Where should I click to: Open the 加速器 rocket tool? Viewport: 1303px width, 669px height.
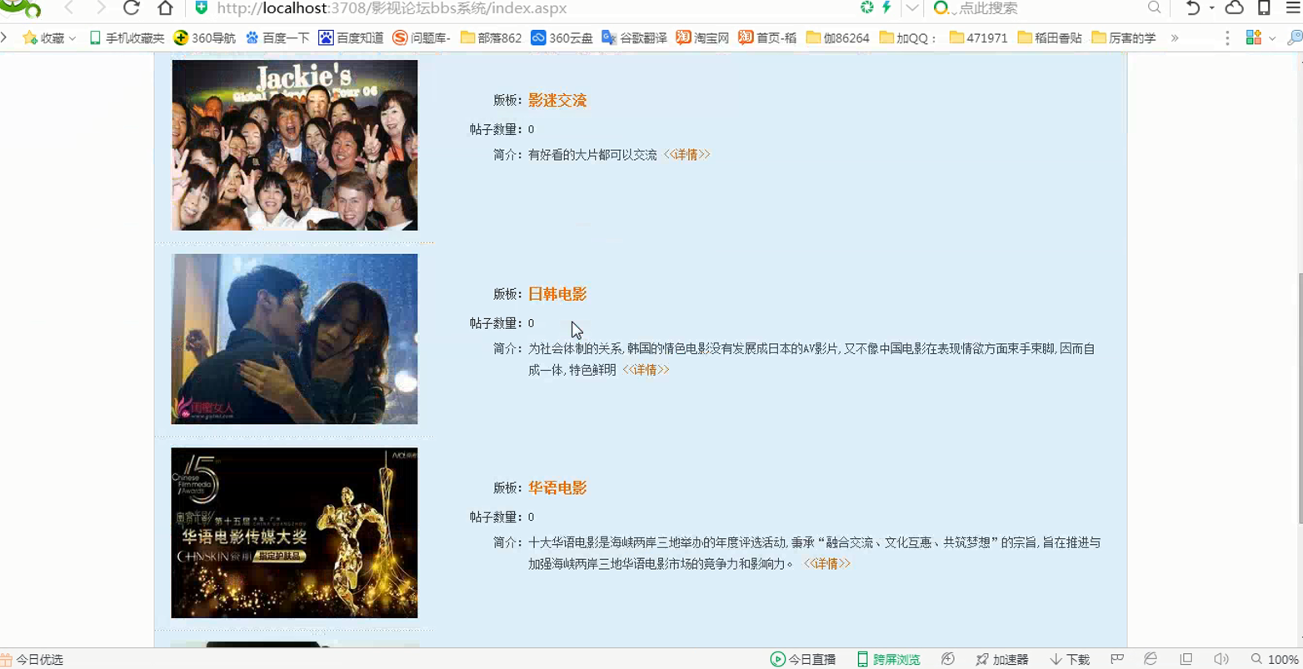click(x=1002, y=659)
